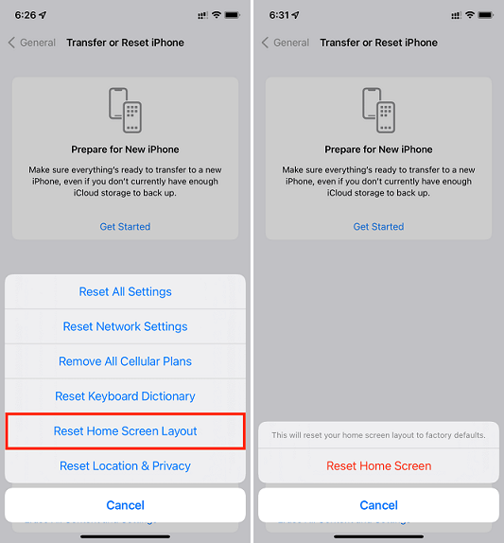Tap the two-phones transfer icon on the left screen
Viewport: 504px width, 543px height.
tap(126, 110)
